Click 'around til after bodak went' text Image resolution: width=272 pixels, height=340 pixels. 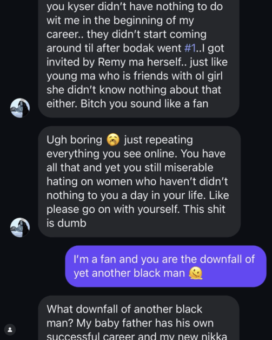(114, 48)
